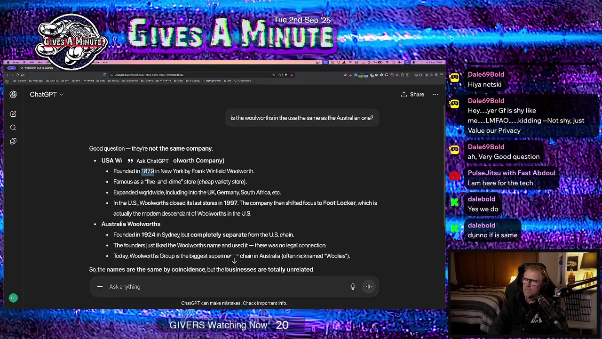Go back with the browser back arrow
The height and width of the screenshot is (339, 602).
click(x=8, y=75)
